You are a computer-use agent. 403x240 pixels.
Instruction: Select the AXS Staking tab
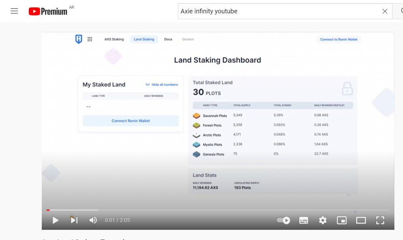click(x=114, y=39)
